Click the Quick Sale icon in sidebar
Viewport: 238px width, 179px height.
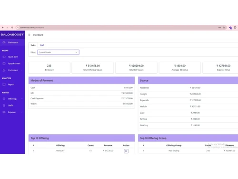4,57
